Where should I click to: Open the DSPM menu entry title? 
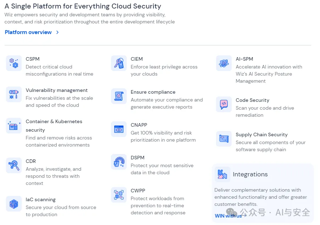[138, 158]
